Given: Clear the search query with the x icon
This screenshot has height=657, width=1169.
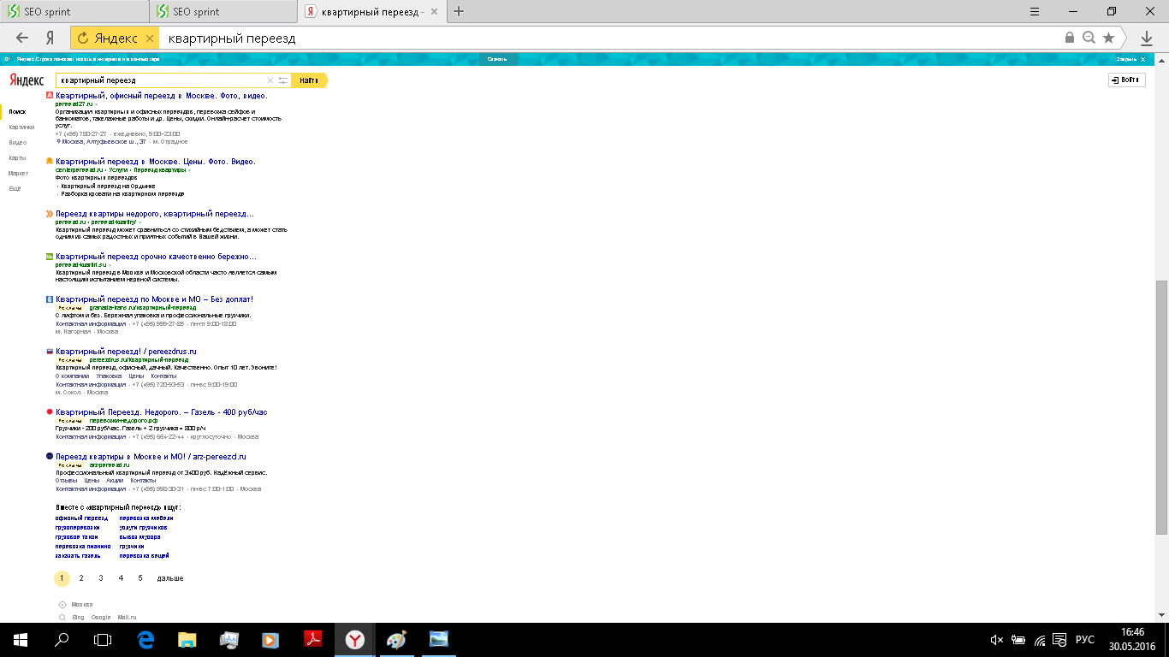Looking at the screenshot, I should tap(270, 80).
